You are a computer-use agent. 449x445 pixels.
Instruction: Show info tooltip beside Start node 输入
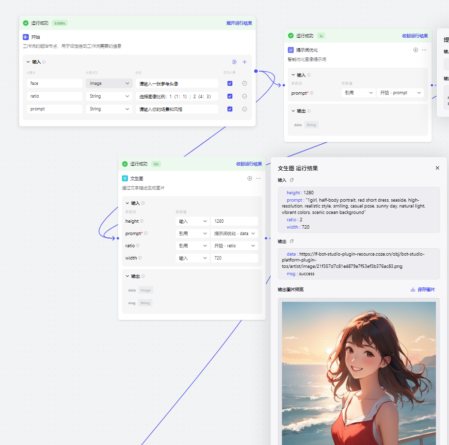click(x=44, y=62)
